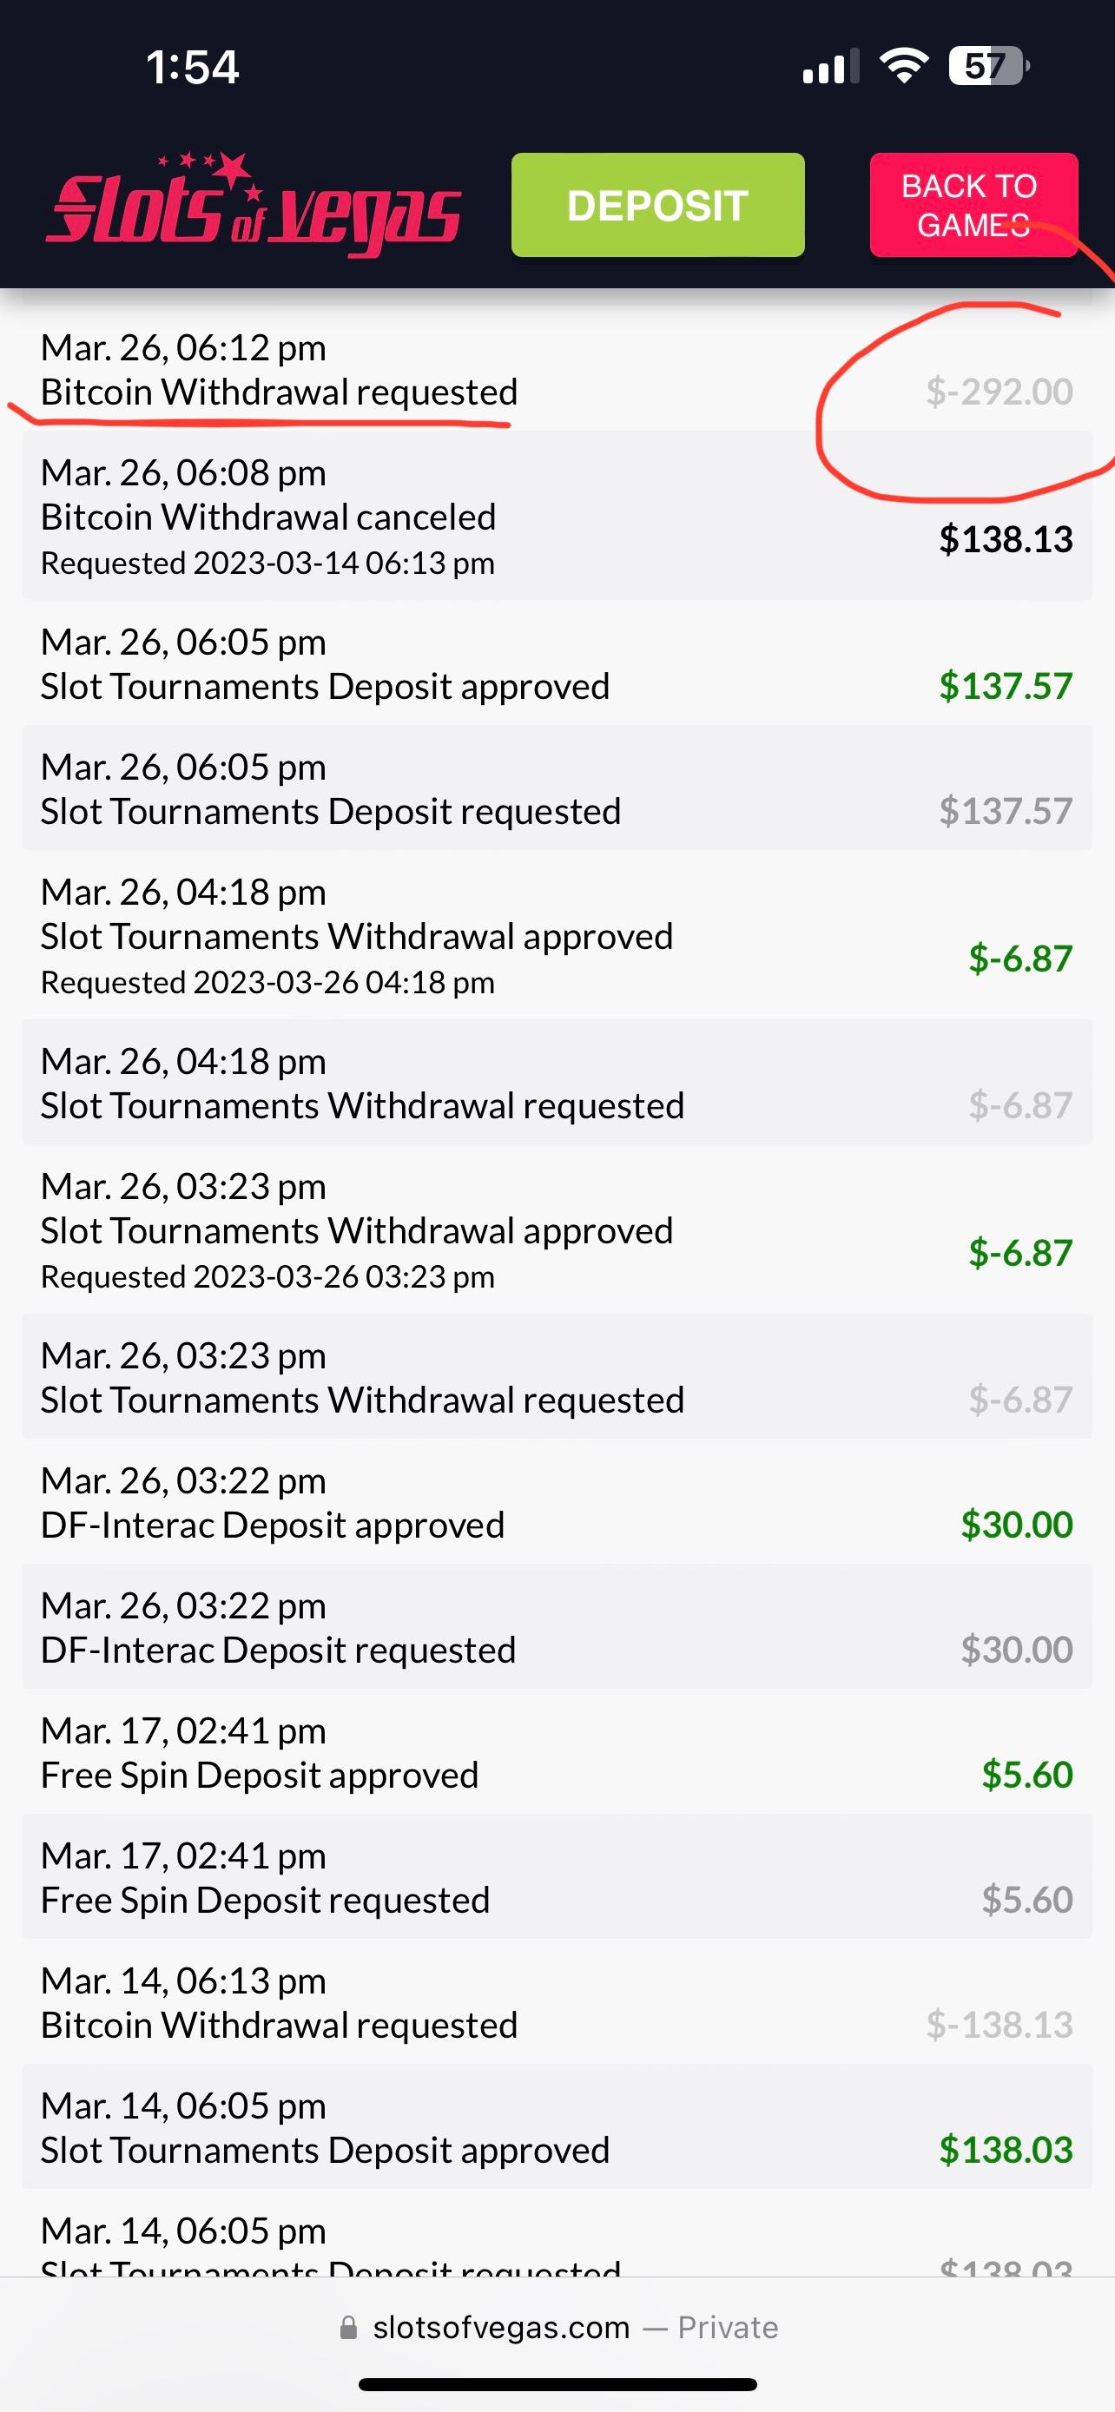Tap the 1:54 clock in status bar

(192, 68)
